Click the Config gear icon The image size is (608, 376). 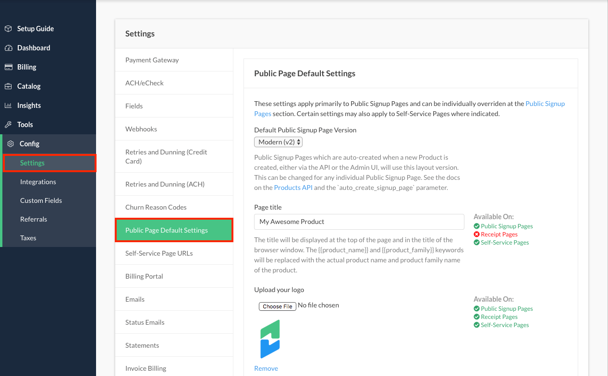click(x=11, y=144)
